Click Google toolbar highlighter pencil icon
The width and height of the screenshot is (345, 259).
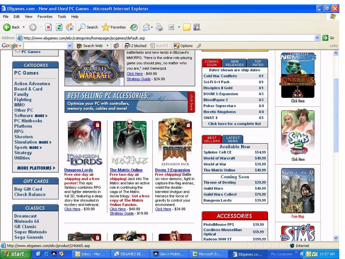[199, 46]
